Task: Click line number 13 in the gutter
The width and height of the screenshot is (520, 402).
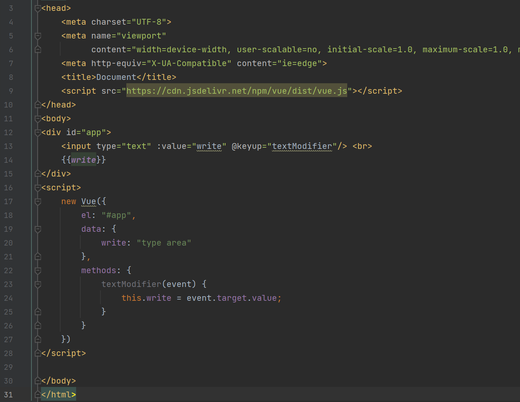Action: 8,146
